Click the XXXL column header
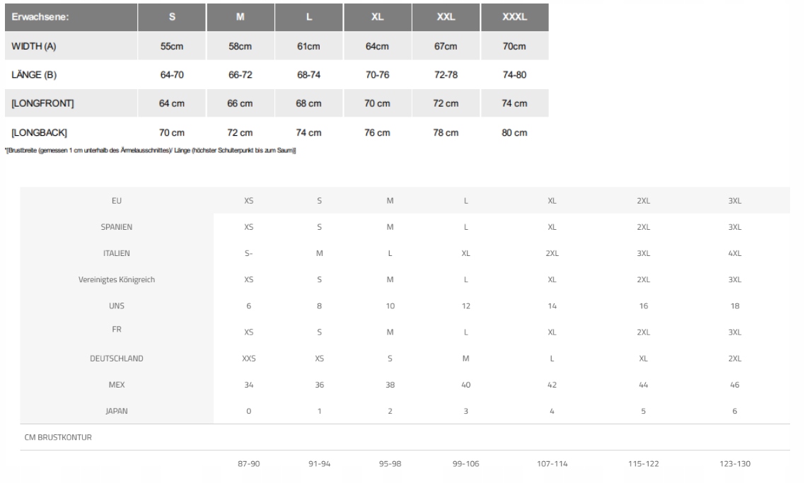805x483 pixels. tap(514, 17)
